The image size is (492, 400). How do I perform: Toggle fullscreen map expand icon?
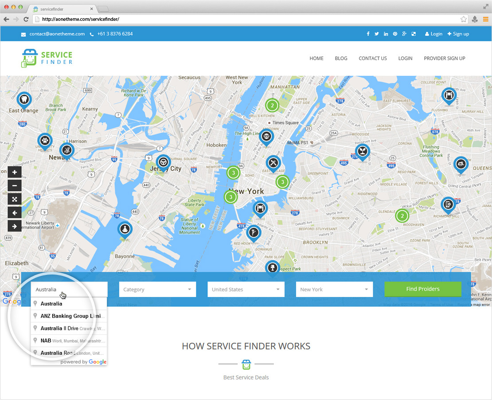click(x=15, y=200)
